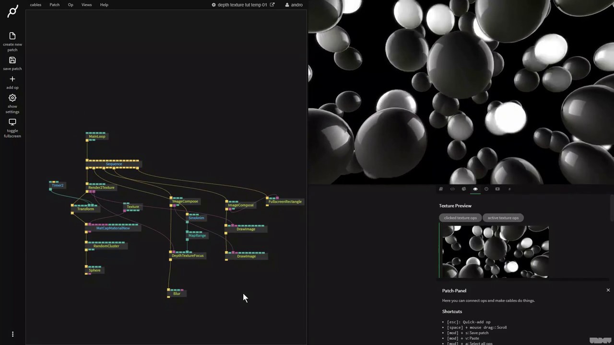Click the Patch-Panel heading
The image size is (614, 345).
(454, 290)
